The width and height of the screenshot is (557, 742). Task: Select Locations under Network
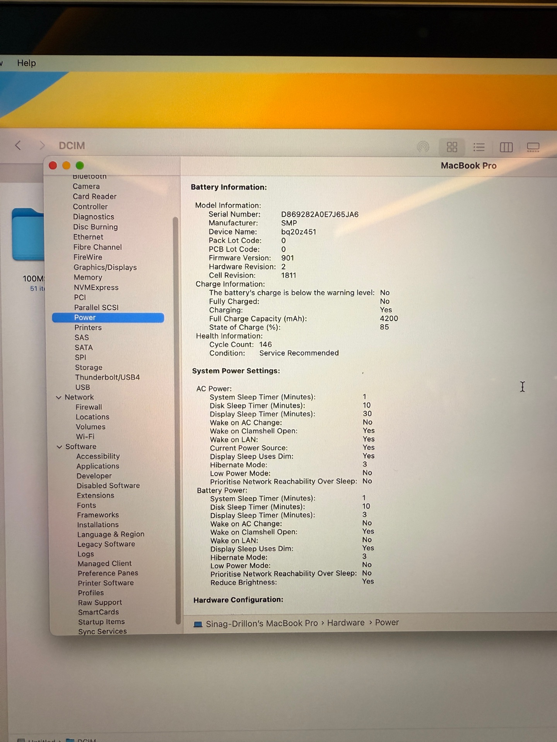click(x=92, y=417)
